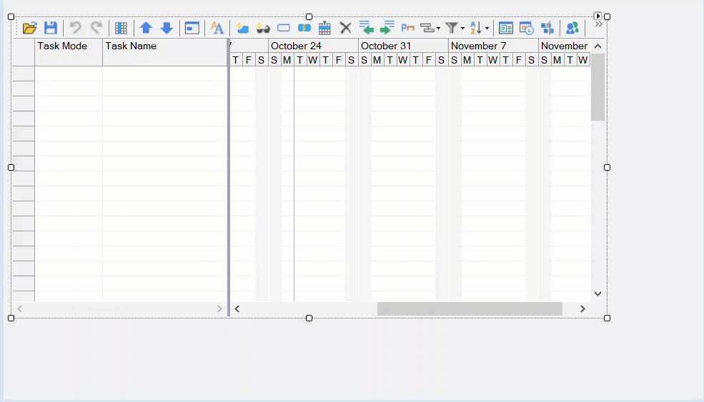The image size is (704, 402).
Task: Click the delete X icon in toolbar
Action: point(345,28)
